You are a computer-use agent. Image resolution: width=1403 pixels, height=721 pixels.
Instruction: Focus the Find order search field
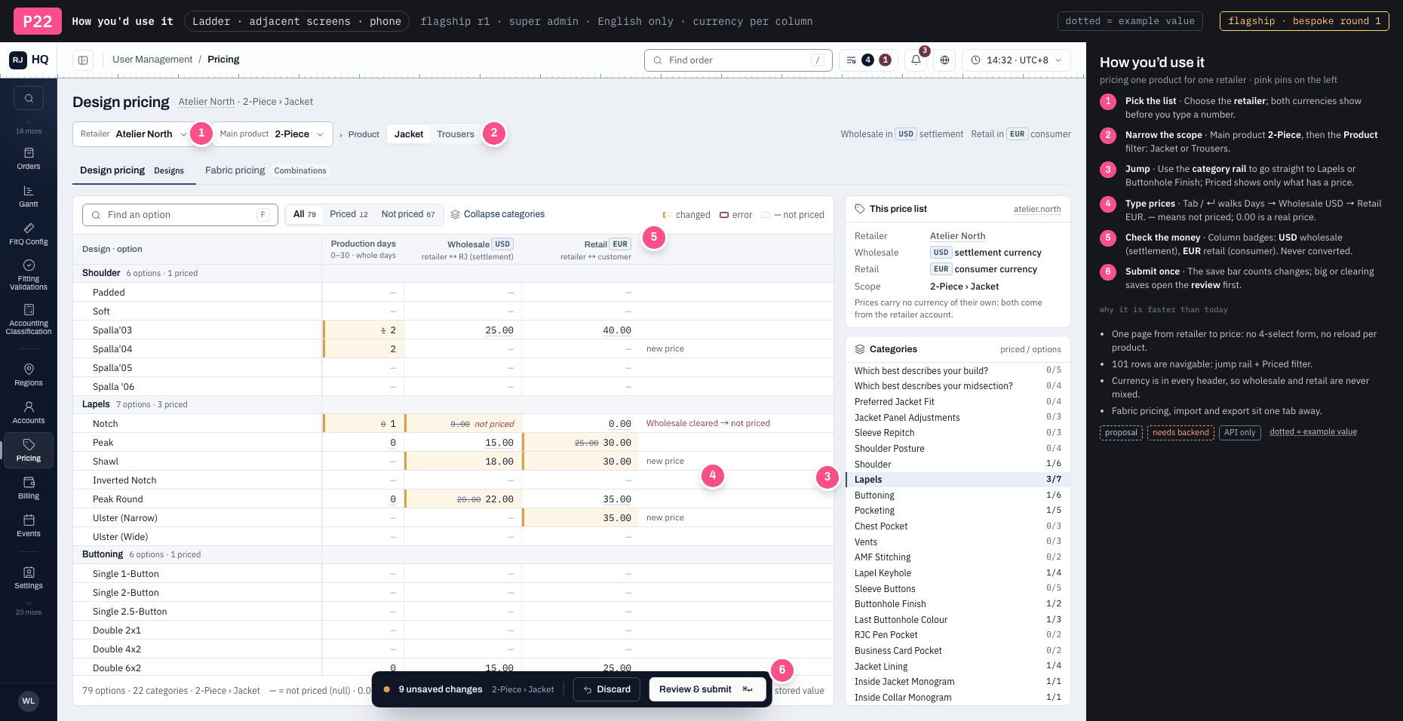(738, 60)
